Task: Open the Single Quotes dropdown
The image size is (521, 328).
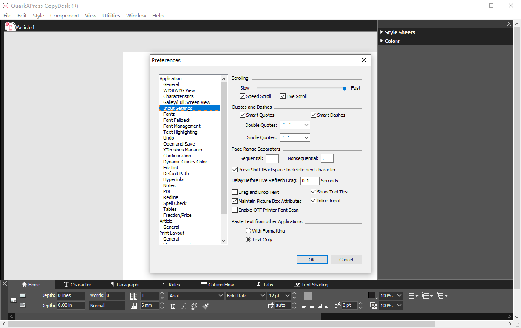Action: (295, 137)
